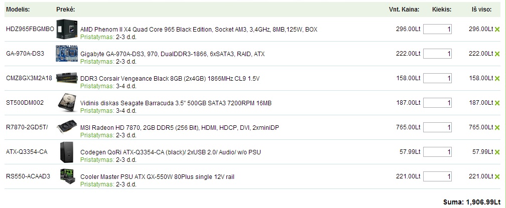Open the Cooler Master GX-550W product link

(157, 177)
